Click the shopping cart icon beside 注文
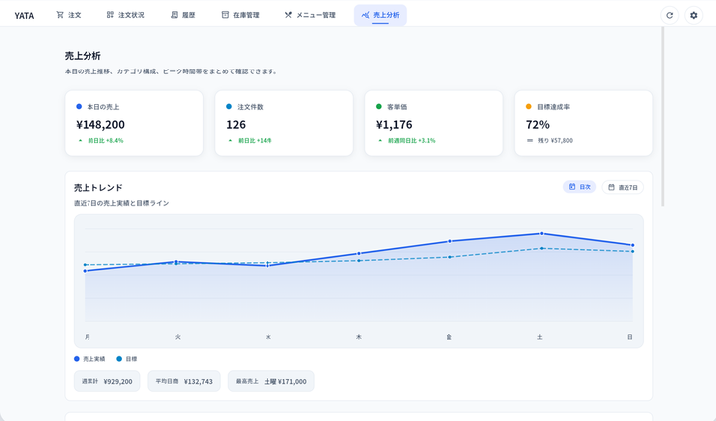716x421 pixels. [x=60, y=15]
